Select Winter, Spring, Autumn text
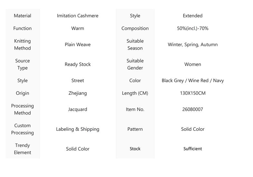Image resolution: width=253 pixels, height=177 pixels. [193, 44]
